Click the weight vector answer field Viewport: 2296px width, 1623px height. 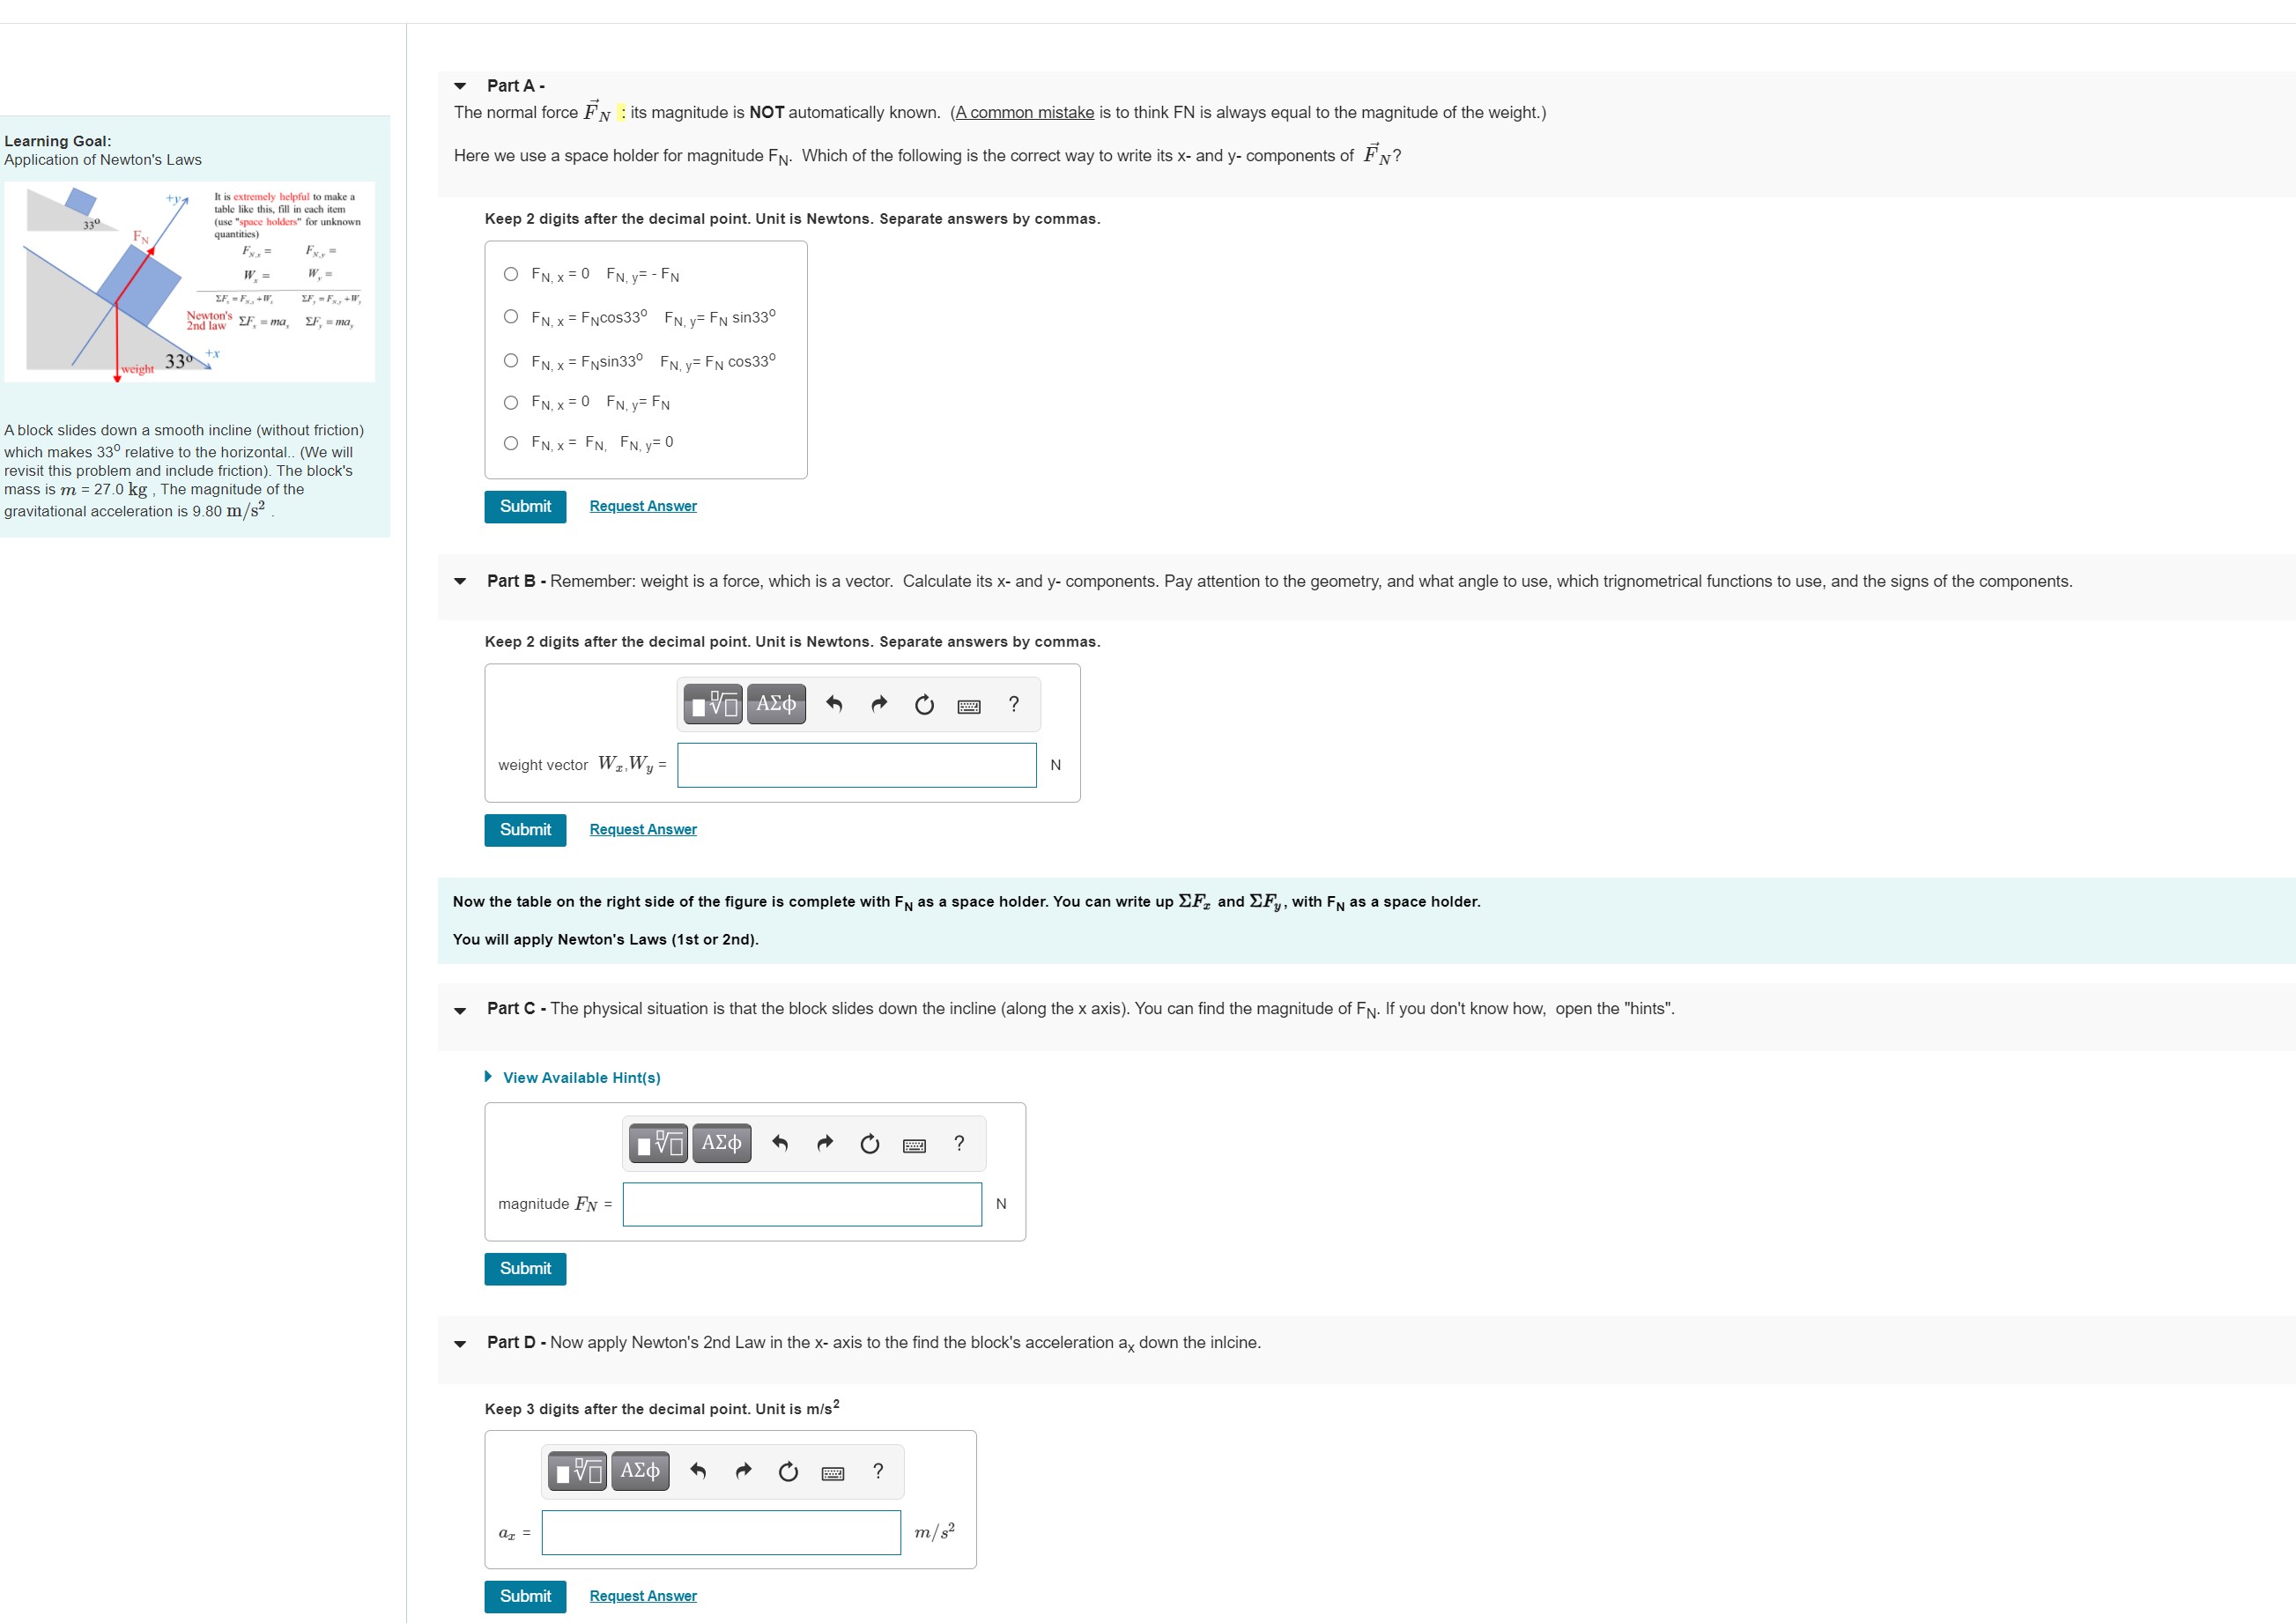(x=856, y=765)
